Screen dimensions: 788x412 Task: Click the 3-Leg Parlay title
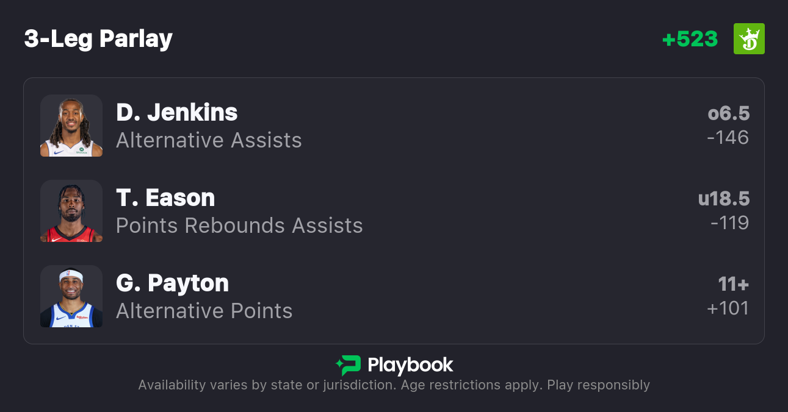pos(98,39)
